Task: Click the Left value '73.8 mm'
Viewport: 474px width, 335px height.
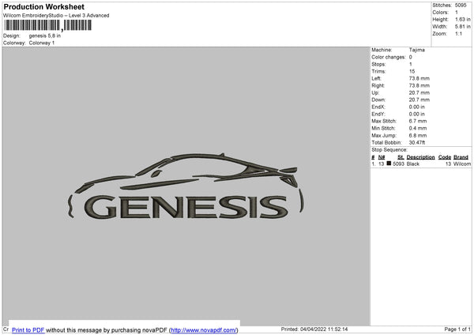Action: point(419,78)
